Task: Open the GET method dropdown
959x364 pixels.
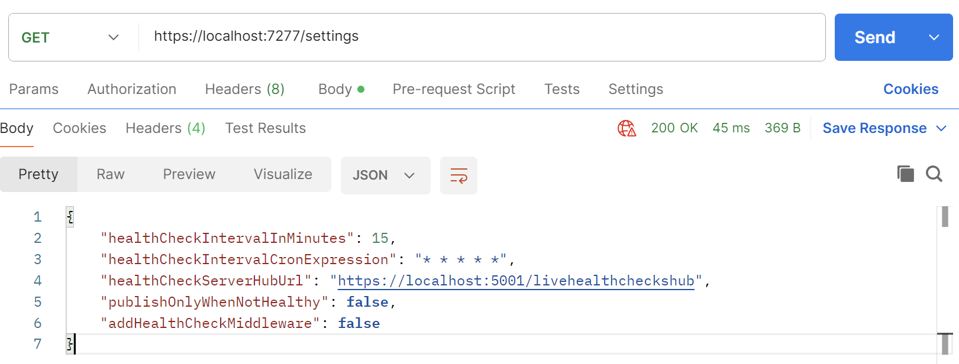Action: [70, 37]
